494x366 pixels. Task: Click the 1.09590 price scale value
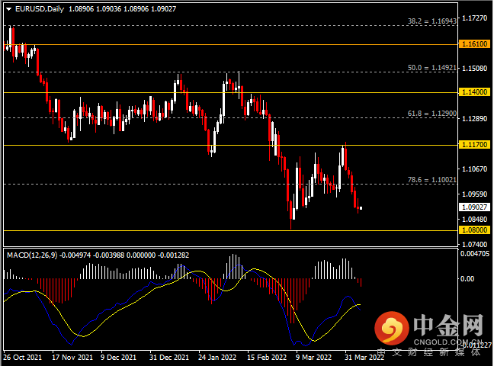pos(474,194)
